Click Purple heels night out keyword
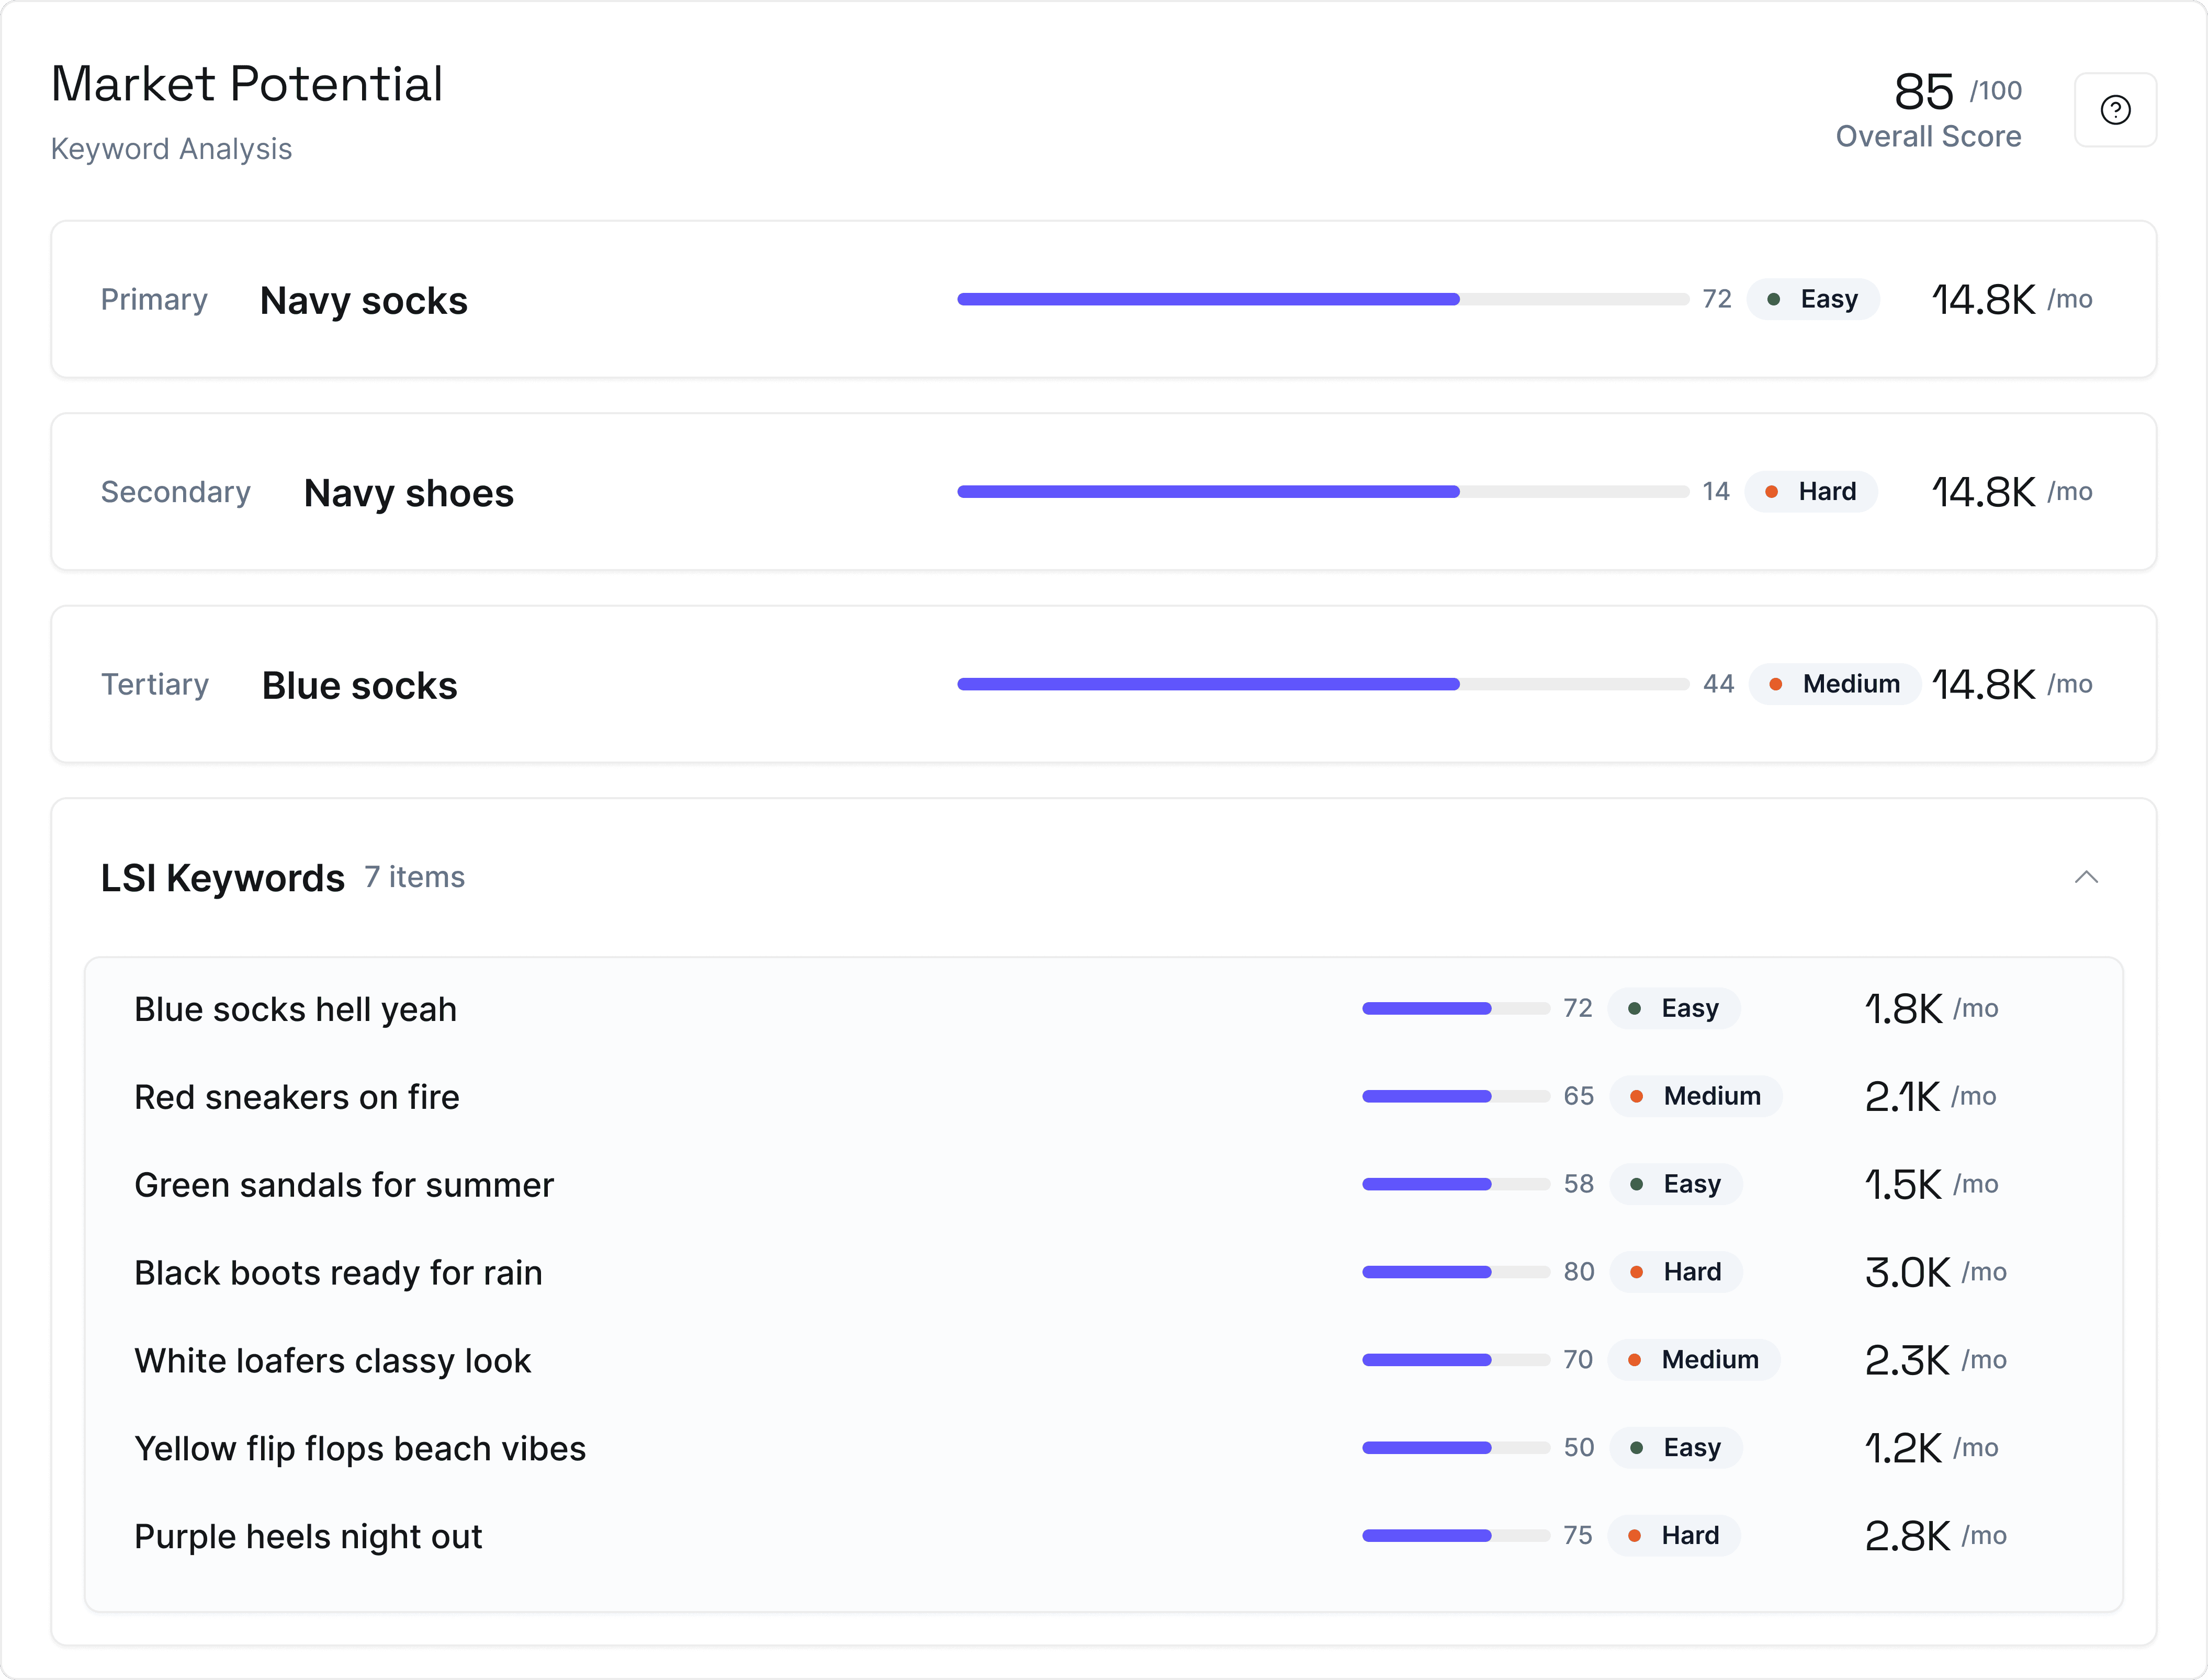Screen dimensions: 2208x1680 tap(308, 1536)
